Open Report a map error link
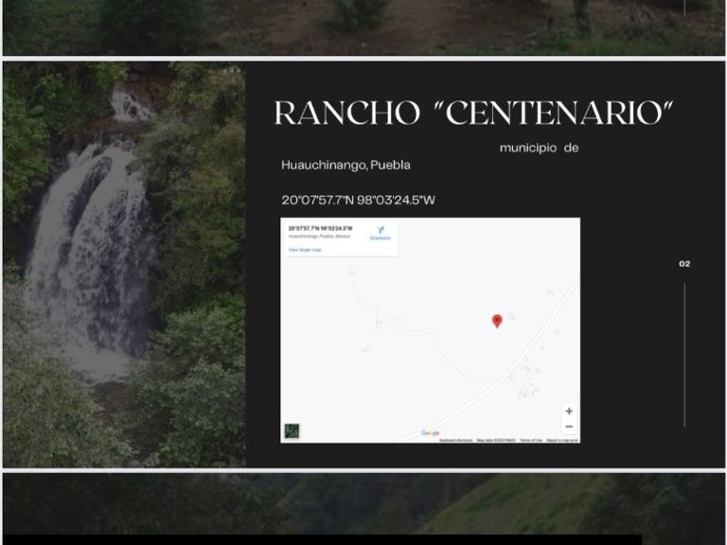Image resolution: width=727 pixels, height=545 pixels. point(562,440)
